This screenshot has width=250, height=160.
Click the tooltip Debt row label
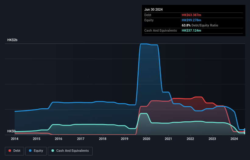click(x=148, y=15)
